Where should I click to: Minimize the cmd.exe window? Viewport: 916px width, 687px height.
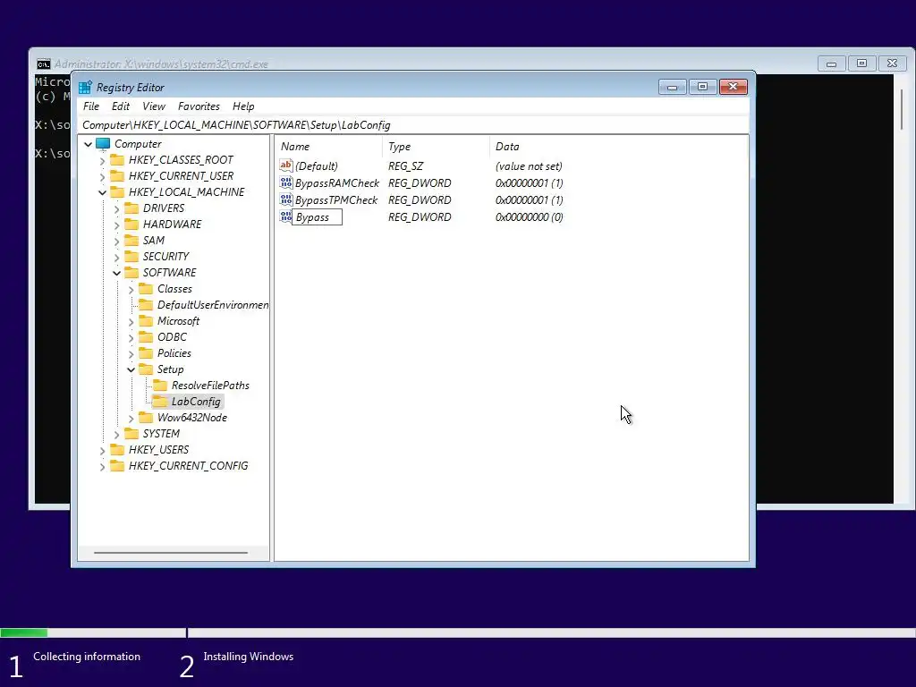point(831,64)
